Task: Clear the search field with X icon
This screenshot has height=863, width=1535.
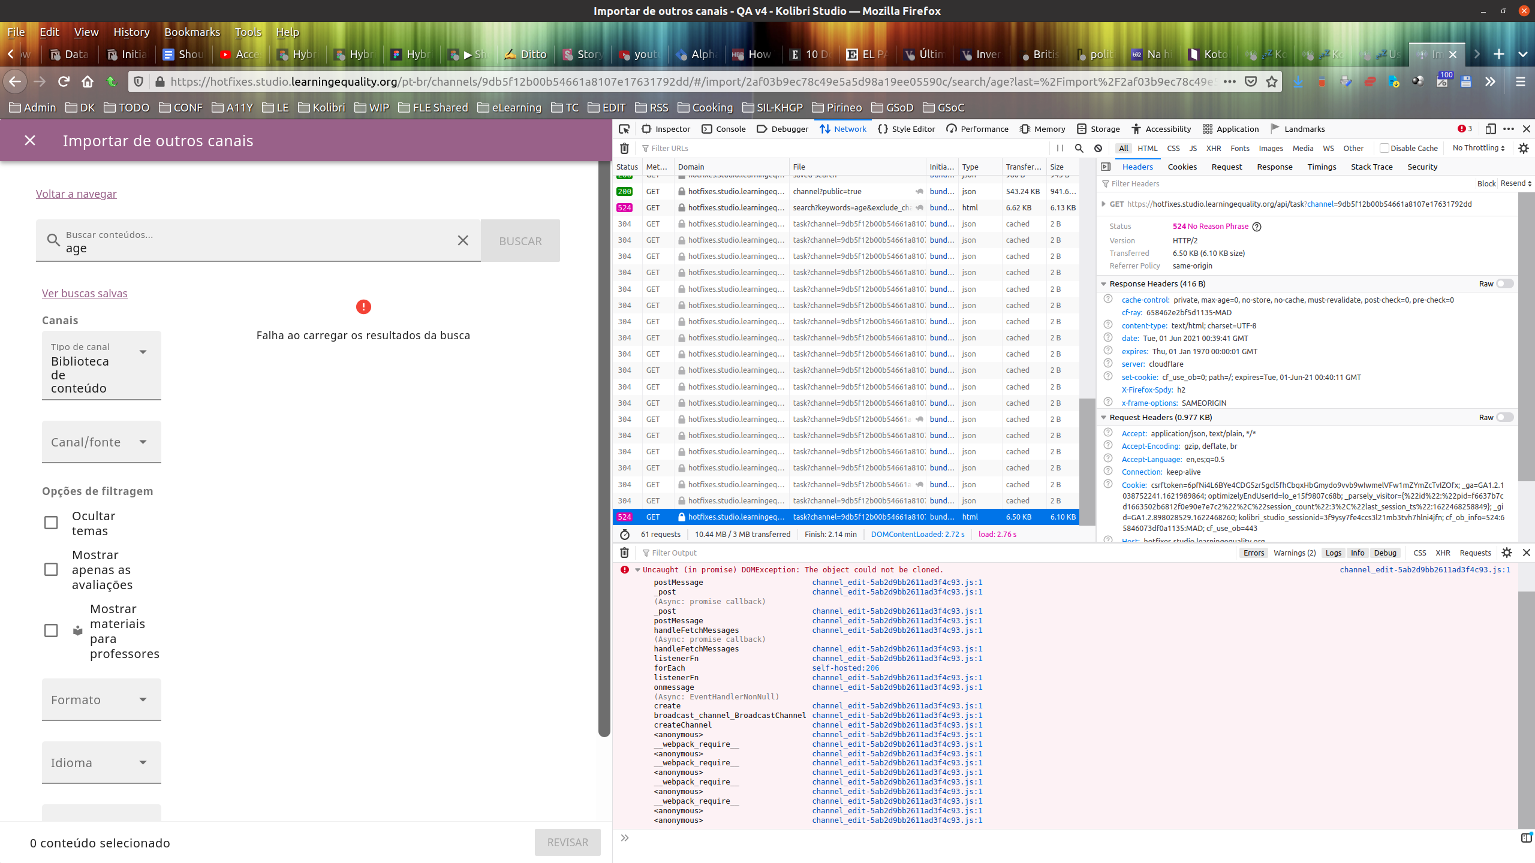Action: (463, 240)
